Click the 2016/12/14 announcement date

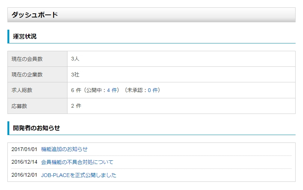click(x=24, y=162)
